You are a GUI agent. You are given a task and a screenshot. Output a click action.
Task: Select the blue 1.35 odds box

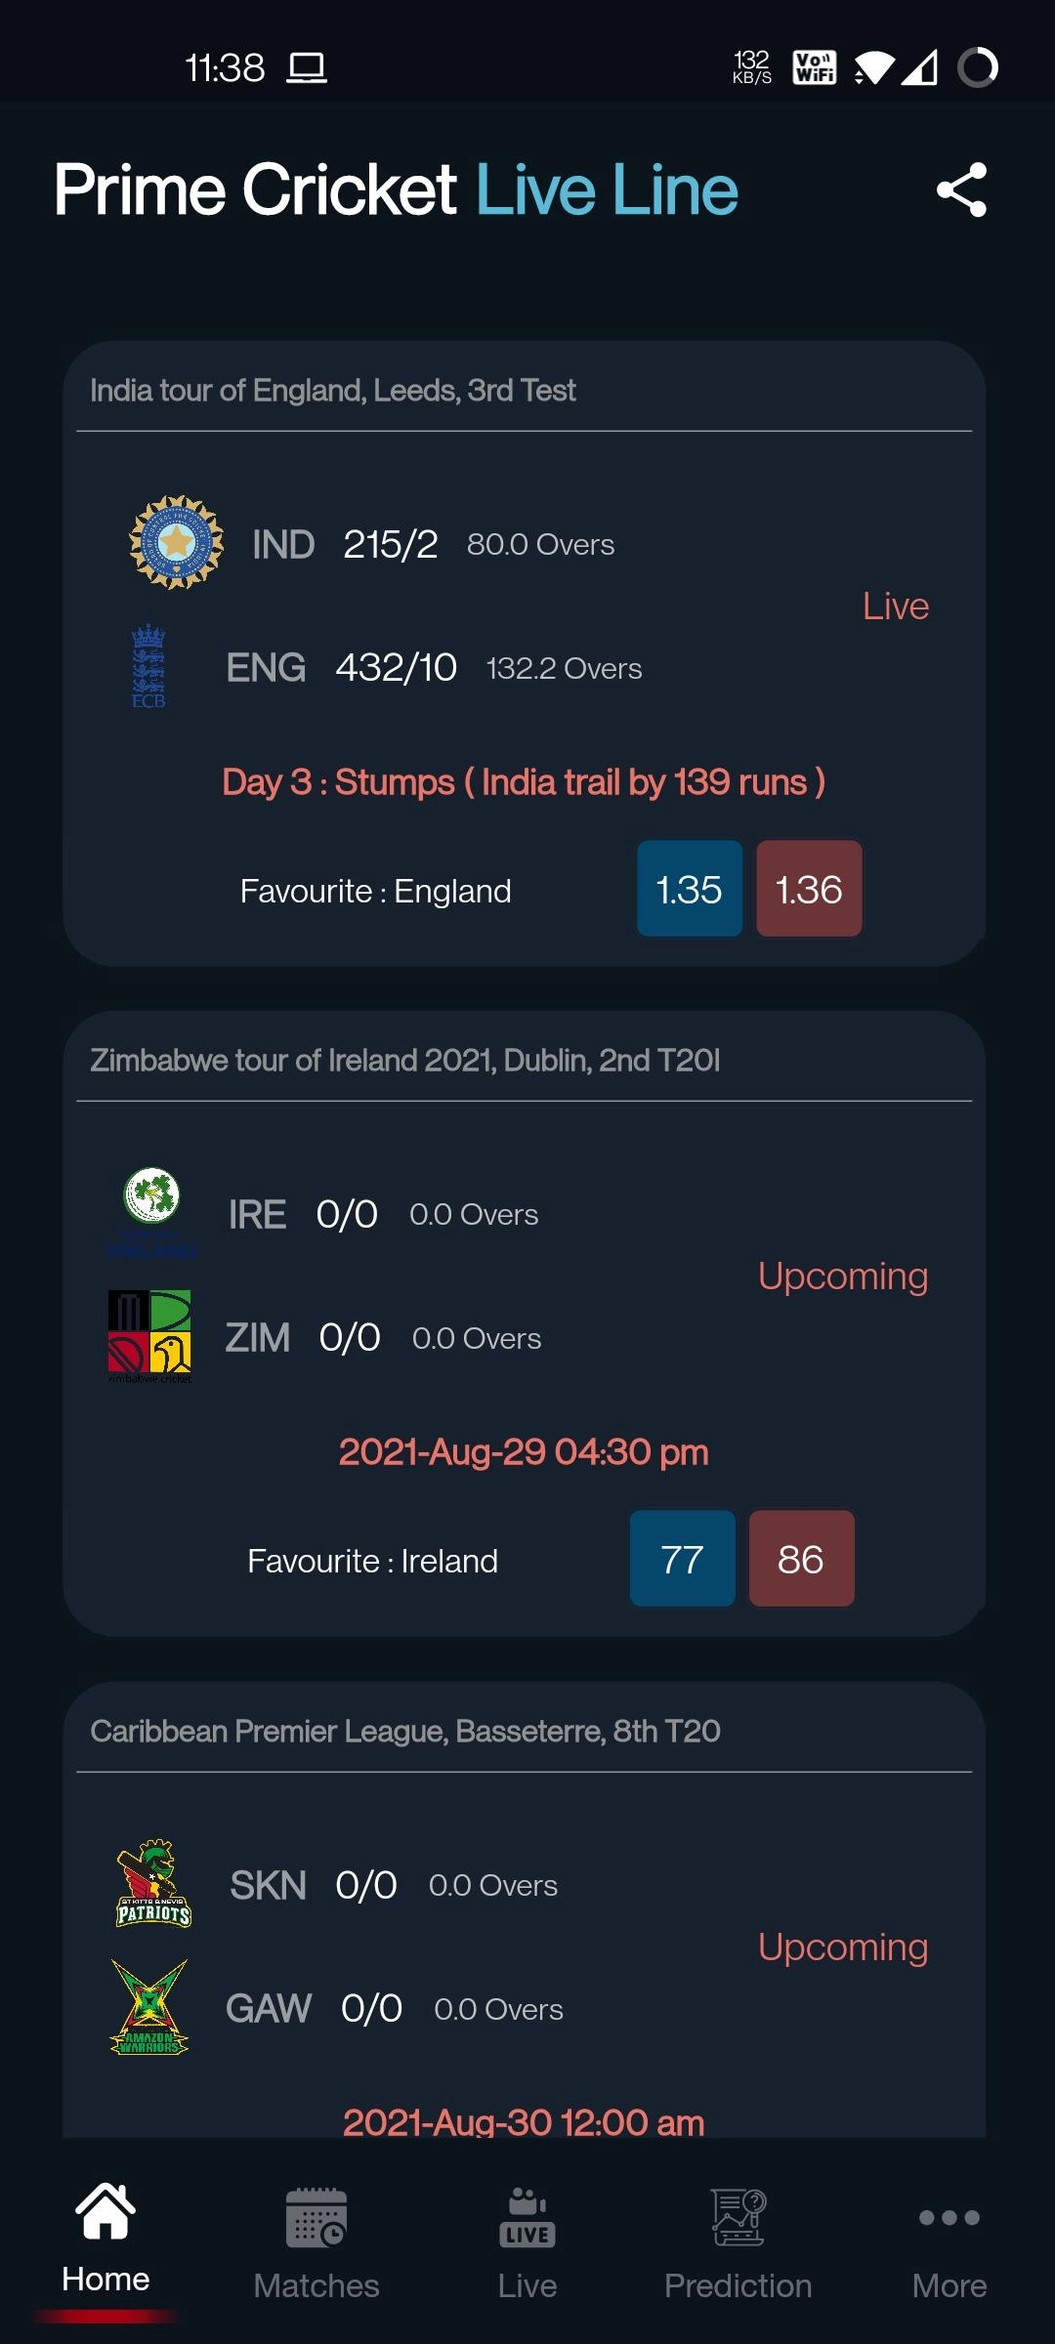[690, 889]
